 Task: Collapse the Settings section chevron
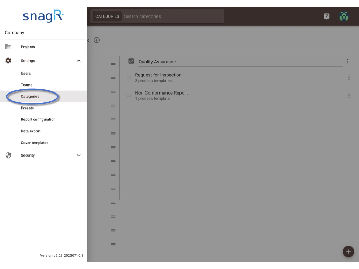click(79, 60)
